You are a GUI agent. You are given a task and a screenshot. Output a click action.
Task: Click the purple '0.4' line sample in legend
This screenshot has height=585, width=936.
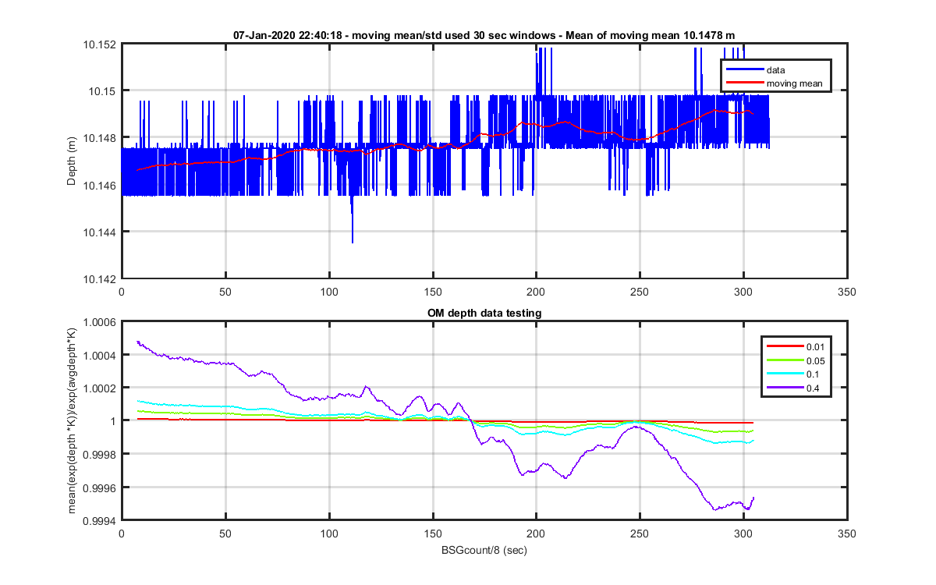click(785, 388)
